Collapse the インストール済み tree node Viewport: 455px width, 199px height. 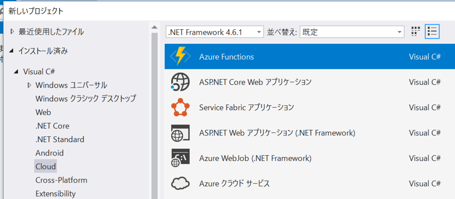(x=11, y=52)
